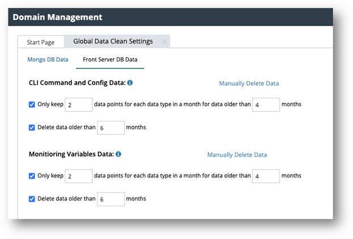Focus Monitioring delete older than 6 months field
The width and height of the screenshot is (353, 239).
[110, 199]
